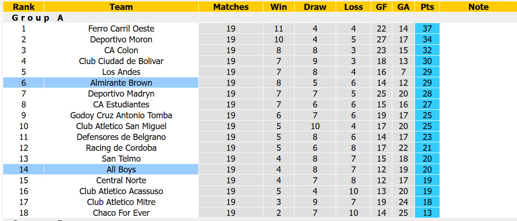
Task: Open the Deportivo Moron team link
Action: pos(121,40)
